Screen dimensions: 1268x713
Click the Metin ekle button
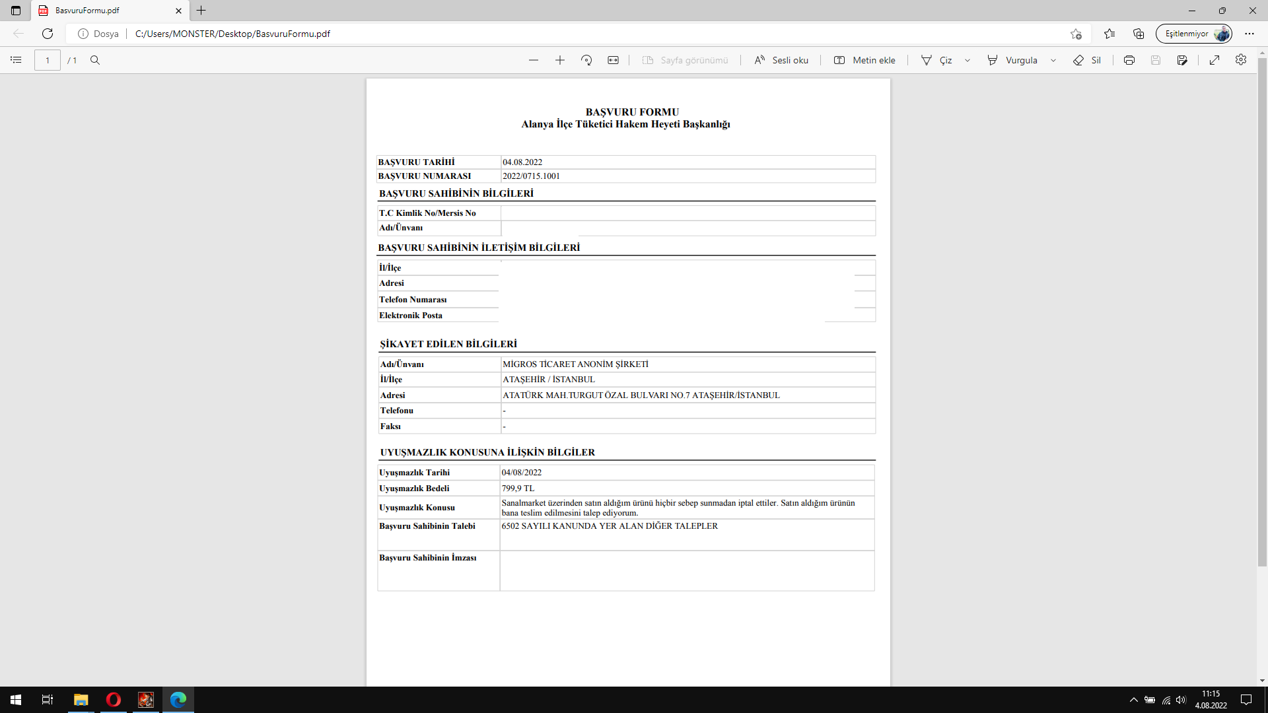point(865,60)
